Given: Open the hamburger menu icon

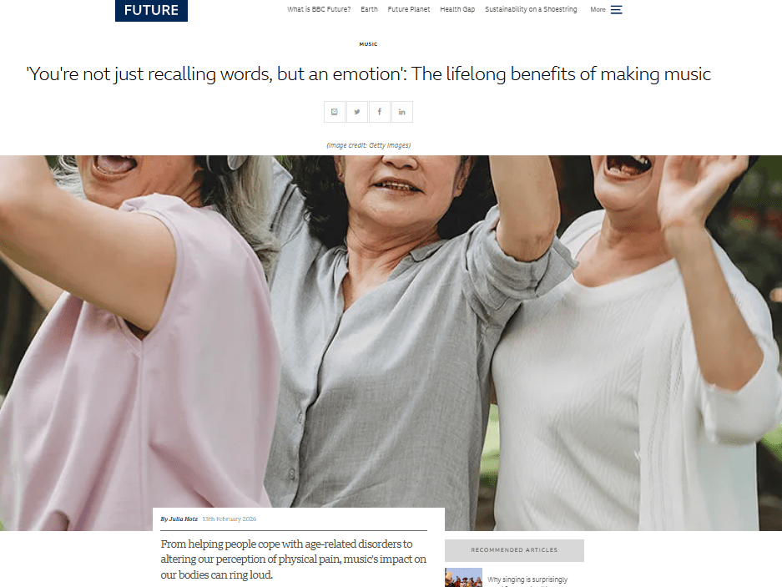Looking at the screenshot, I should click(x=617, y=9).
